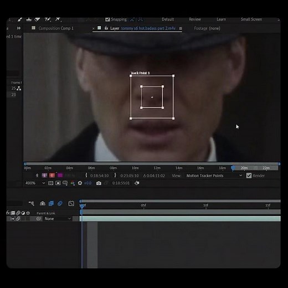Click the layer name tommy s6 hot.badass part 2.m4v
Screen dimensions: 288x288
click(x=148, y=28)
